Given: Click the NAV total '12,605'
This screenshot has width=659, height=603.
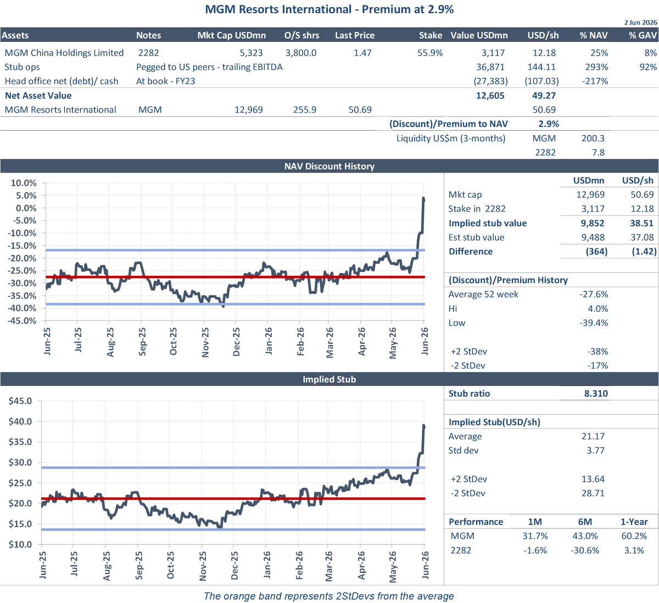Looking at the screenshot, I should 490,96.
